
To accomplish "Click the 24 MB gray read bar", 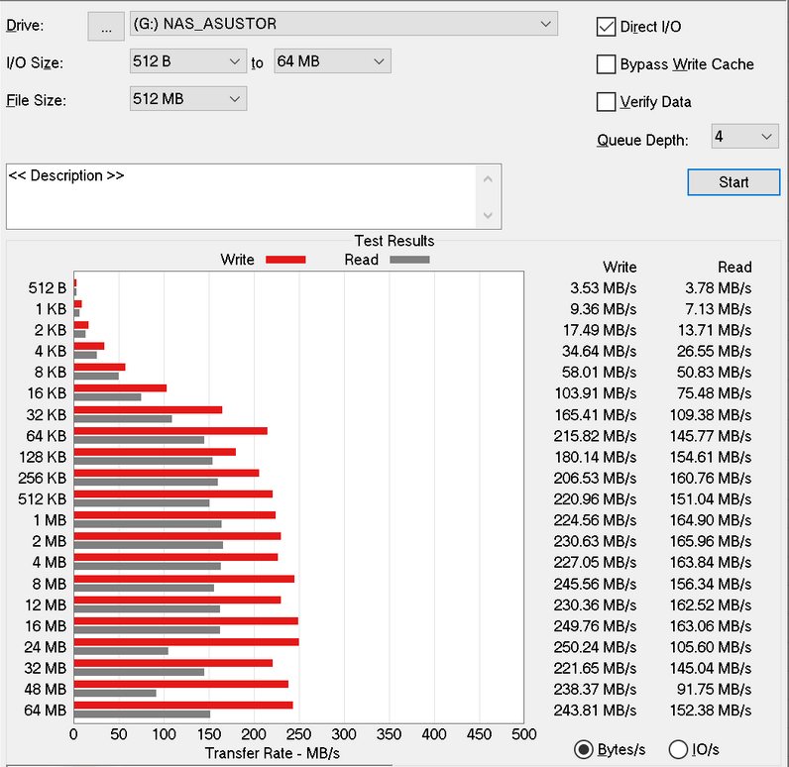I will point(121,651).
